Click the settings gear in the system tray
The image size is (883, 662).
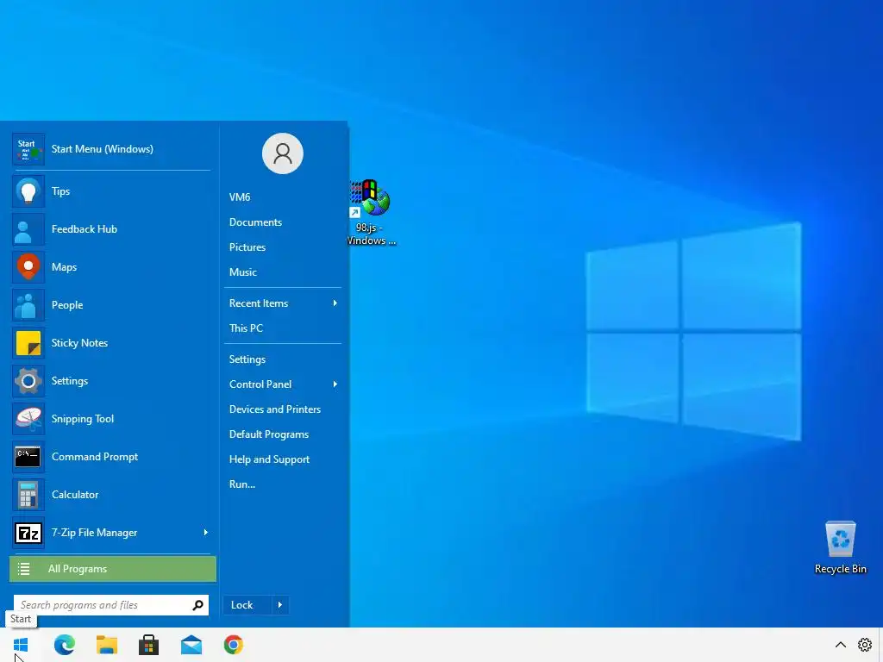coord(864,645)
